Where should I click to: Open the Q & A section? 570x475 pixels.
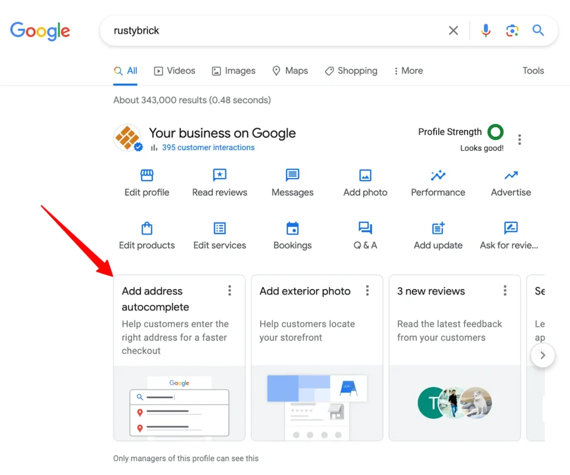tap(365, 228)
